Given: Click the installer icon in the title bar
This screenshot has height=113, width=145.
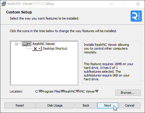Looking at the screenshot, I should (x=4, y=4).
